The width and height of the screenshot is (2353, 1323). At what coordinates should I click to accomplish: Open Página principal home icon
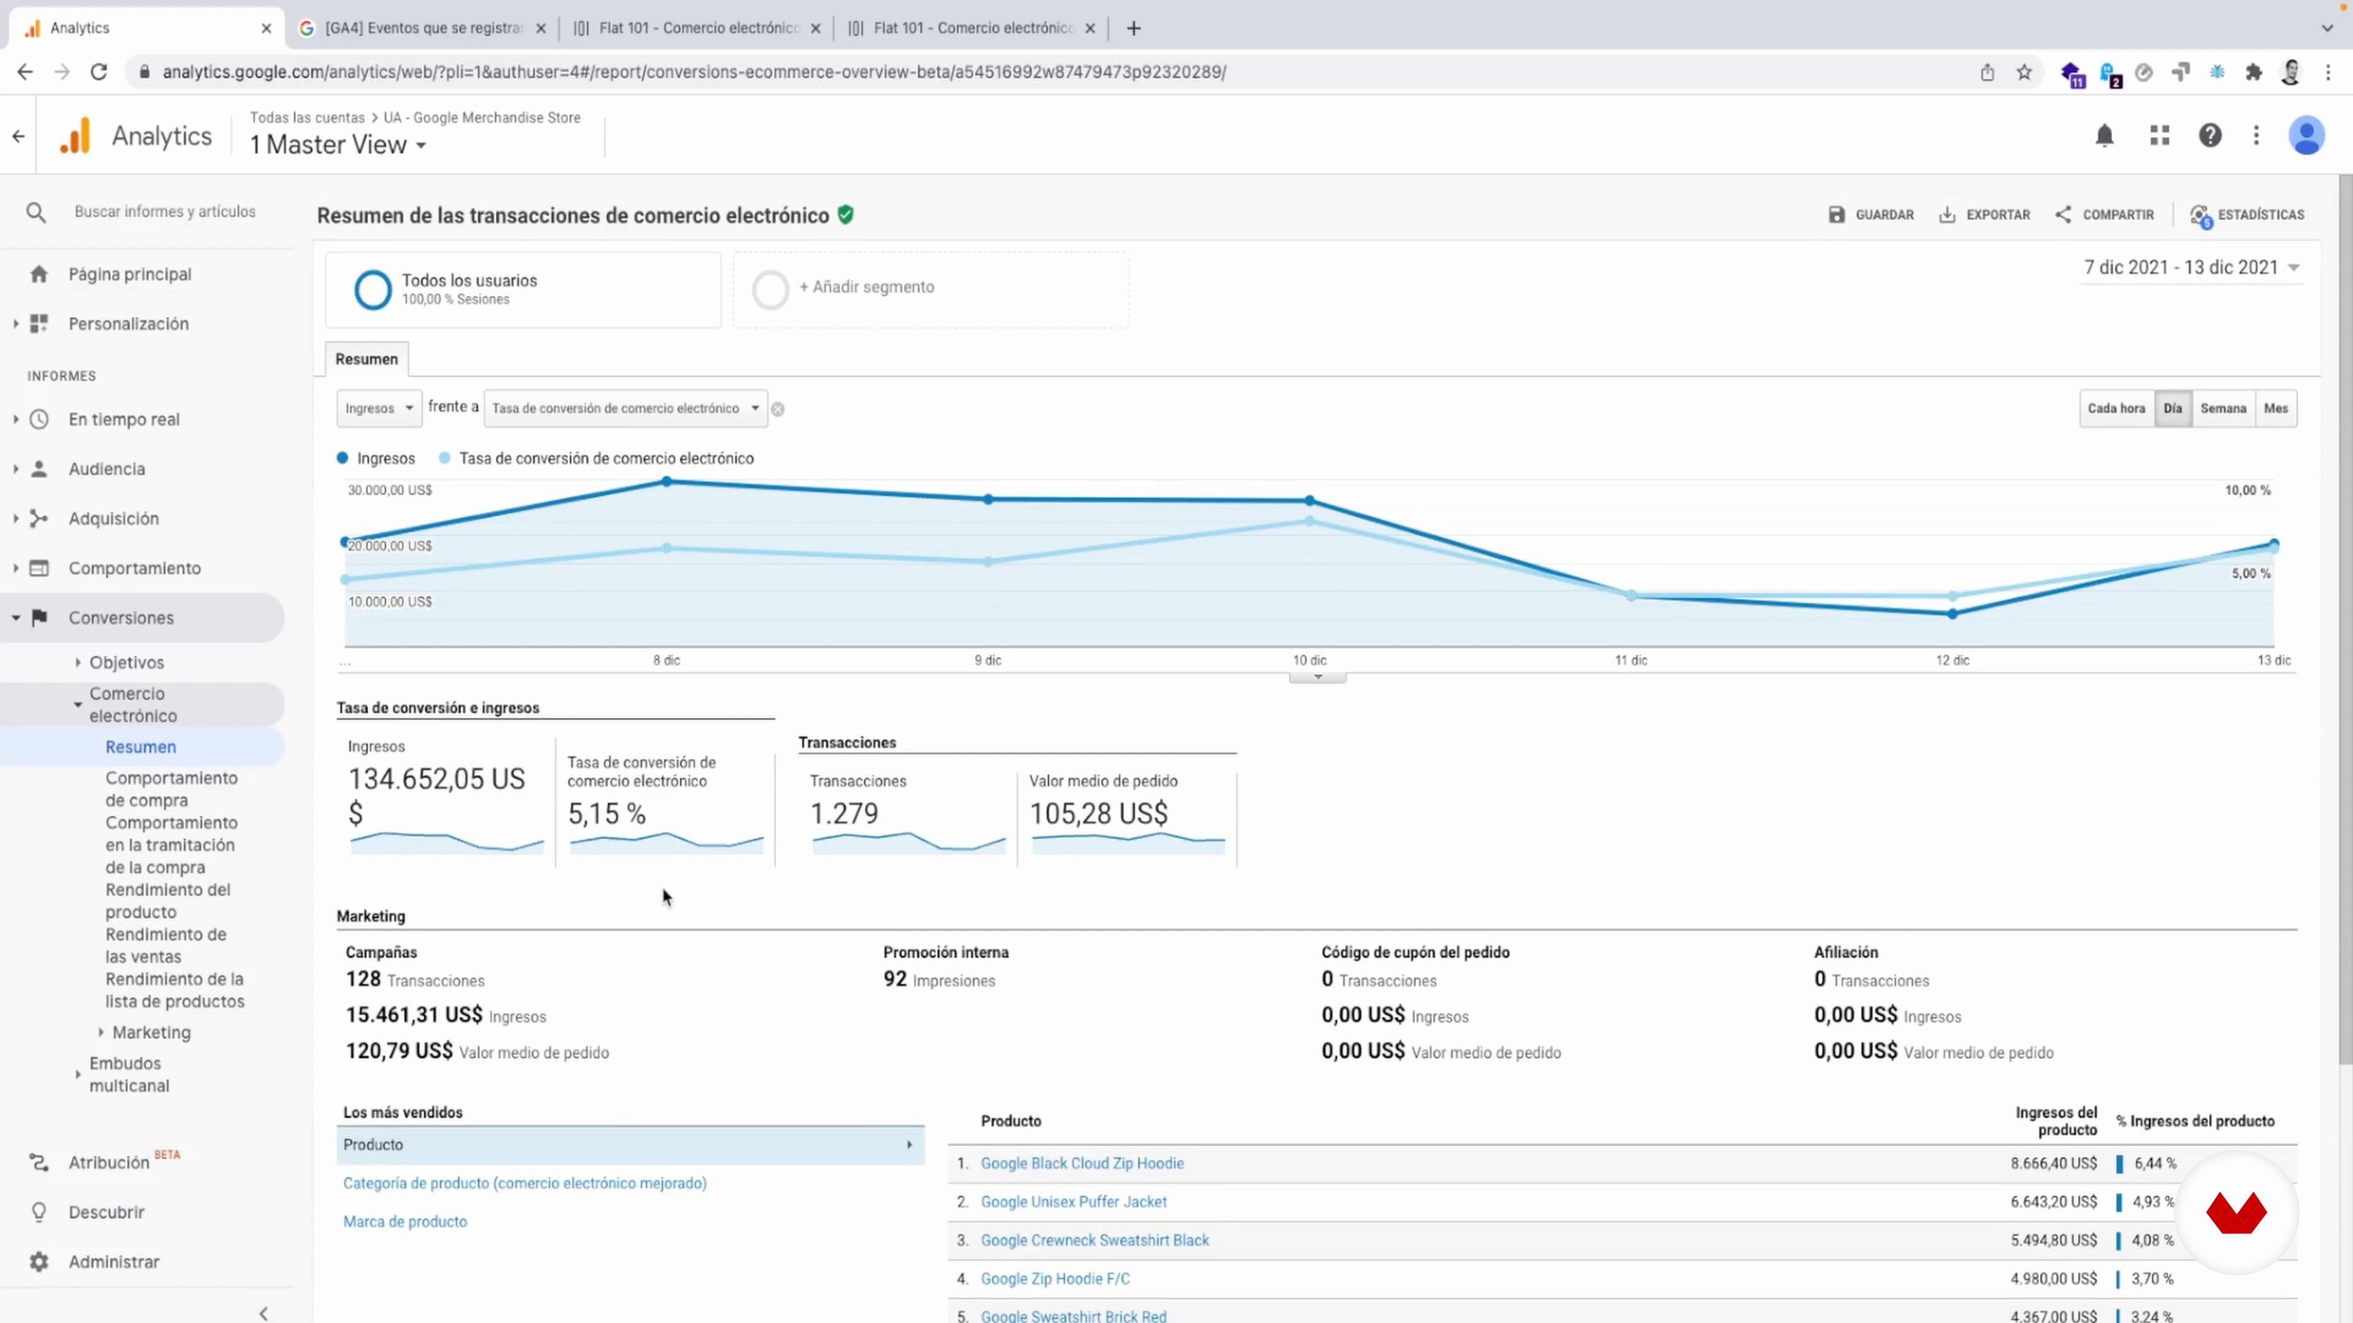[39, 274]
